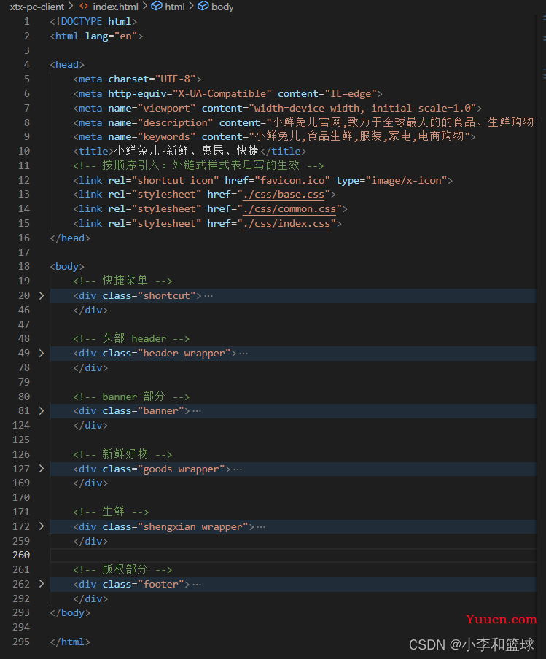Click the folded ellipsis after shortcut div
Image resolution: width=546 pixels, height=659 pixels.
click(208, 296)
